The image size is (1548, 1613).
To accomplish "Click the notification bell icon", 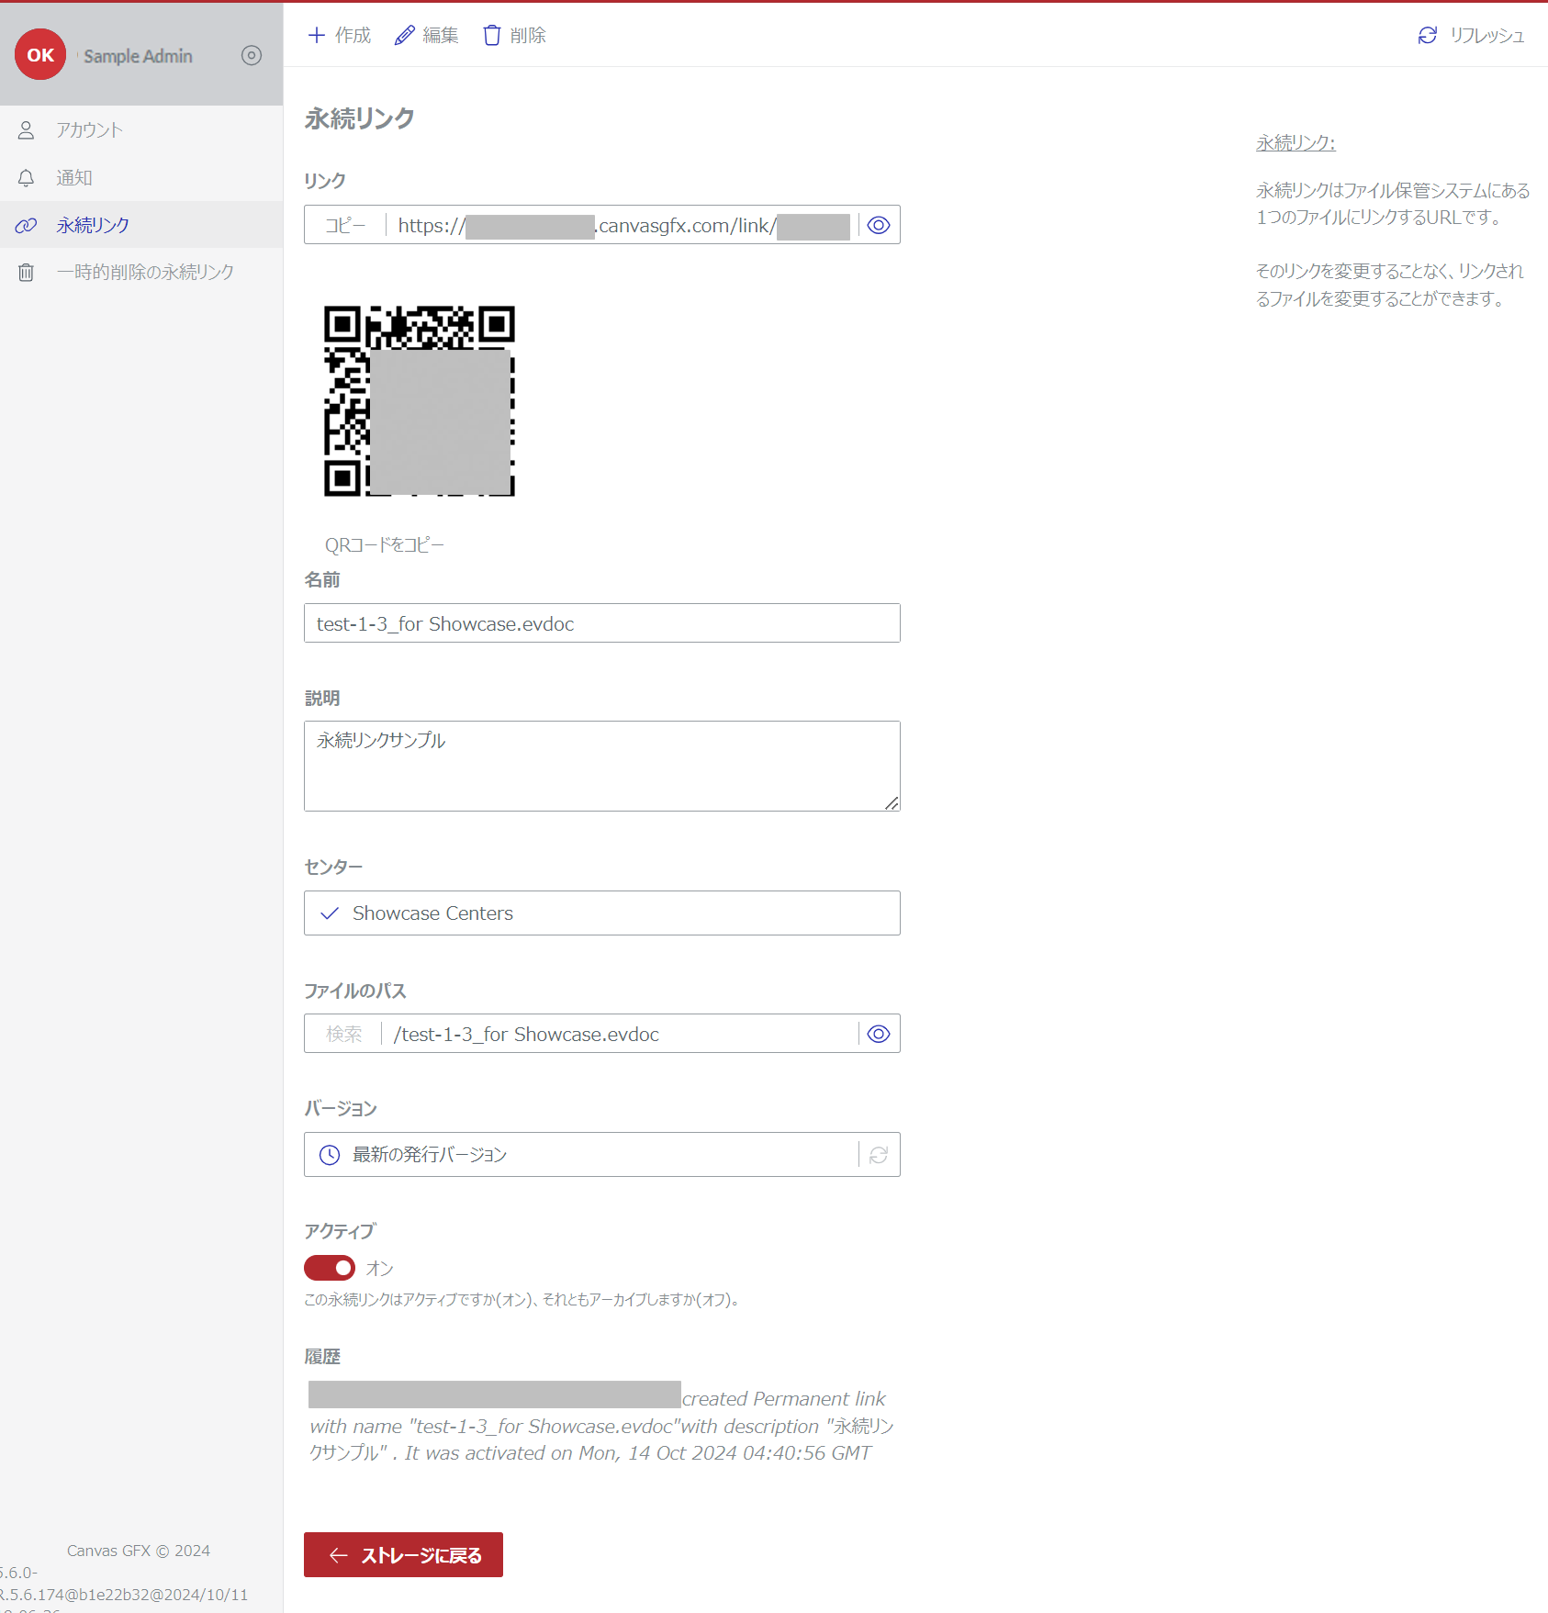I will [x=26, y=178].
